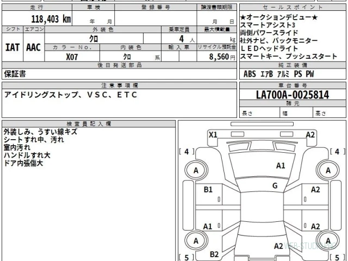Click the 長さ field label
The width and height of the screenshot is (348, 261).
[x=247, y=113]
